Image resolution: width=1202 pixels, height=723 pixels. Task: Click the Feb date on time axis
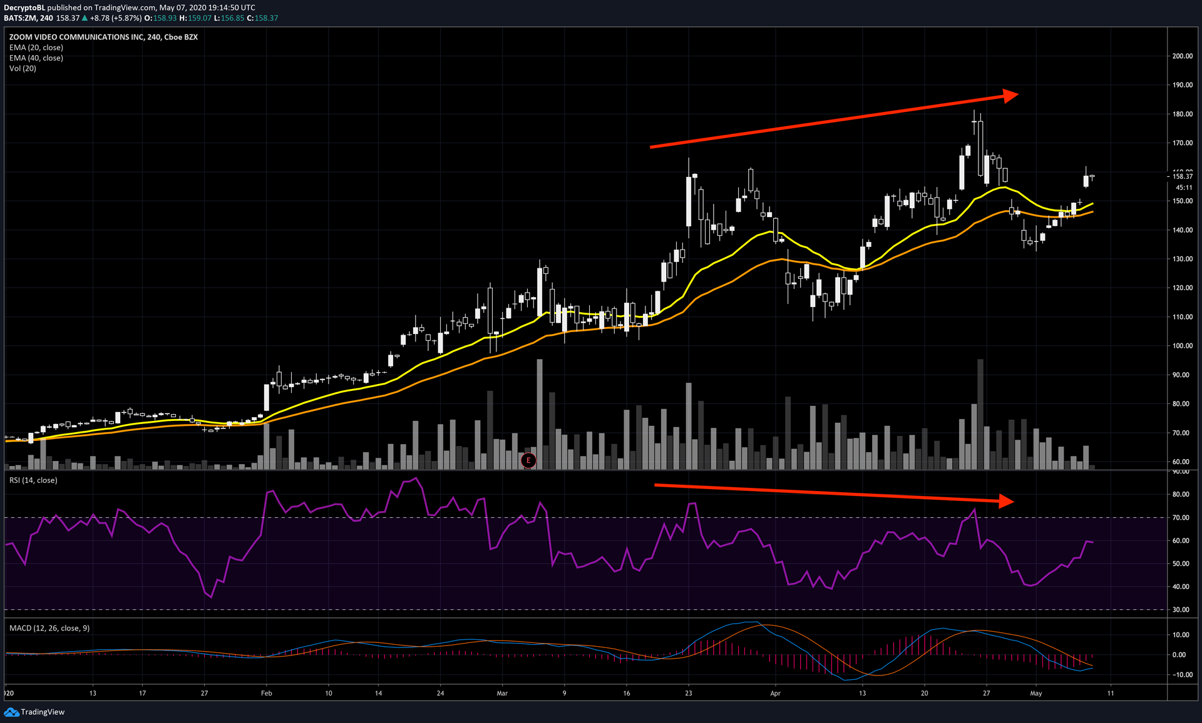tap(267, 693)
